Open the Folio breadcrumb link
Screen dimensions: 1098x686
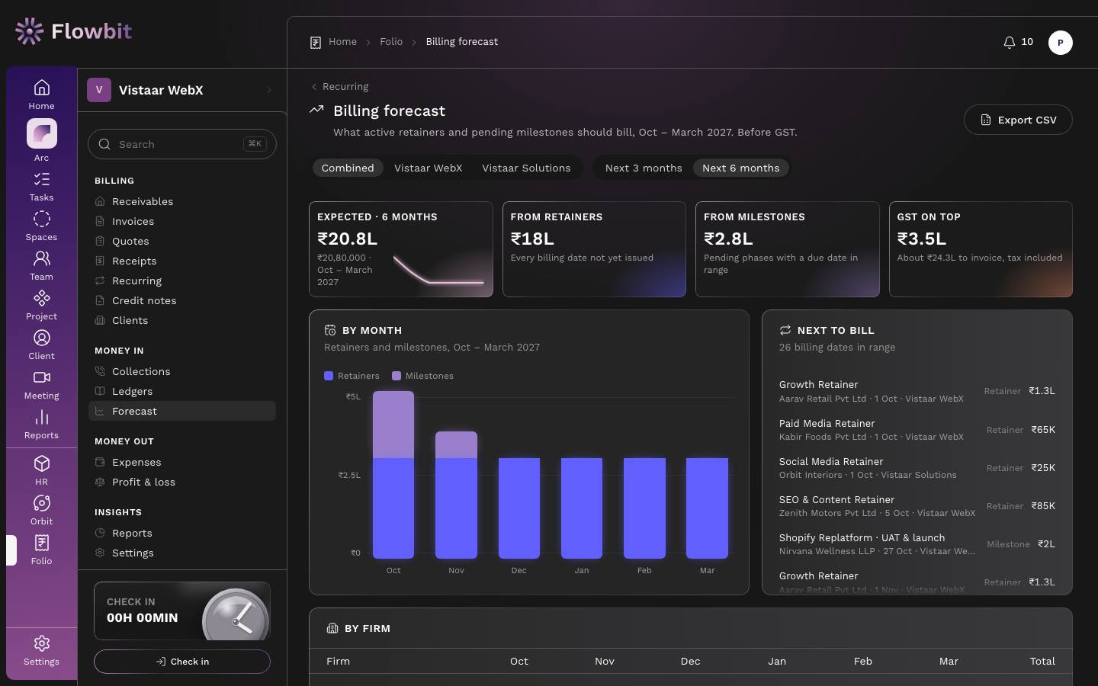tap(391, 42)
